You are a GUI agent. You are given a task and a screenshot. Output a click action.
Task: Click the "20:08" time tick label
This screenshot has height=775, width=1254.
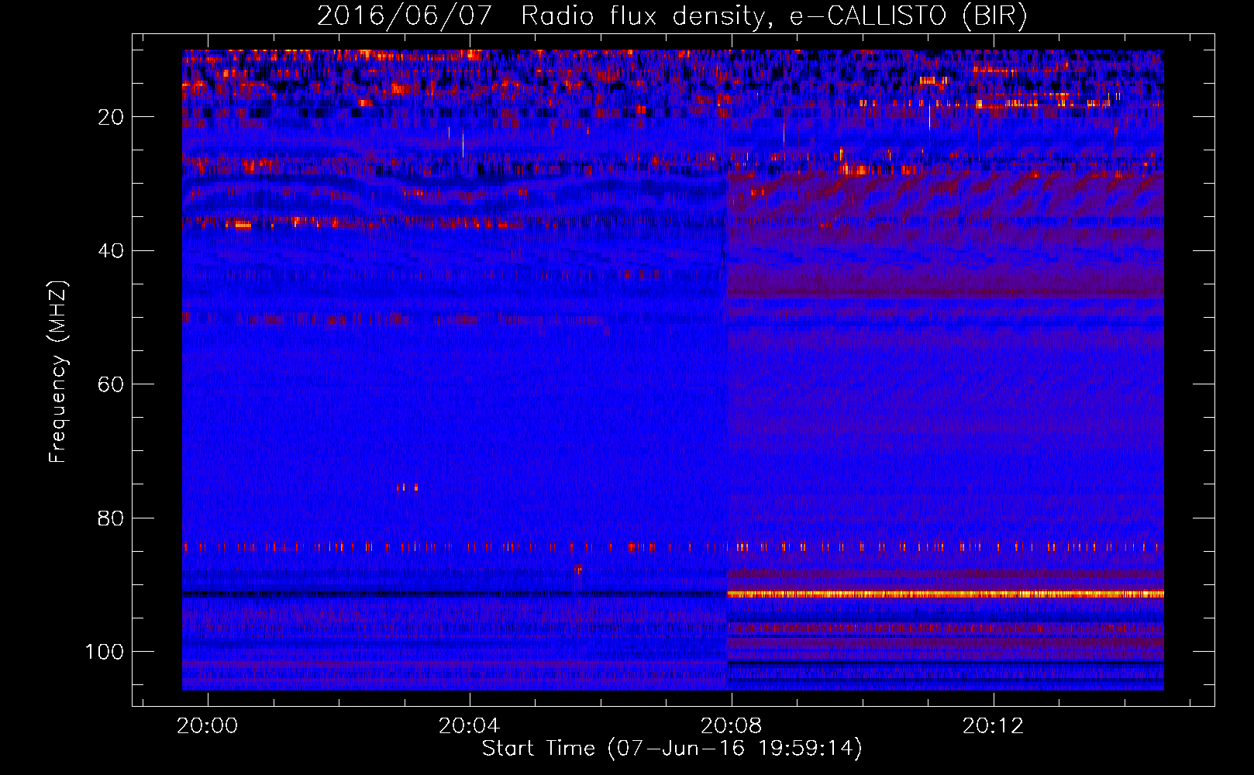(x=732, y=726)
